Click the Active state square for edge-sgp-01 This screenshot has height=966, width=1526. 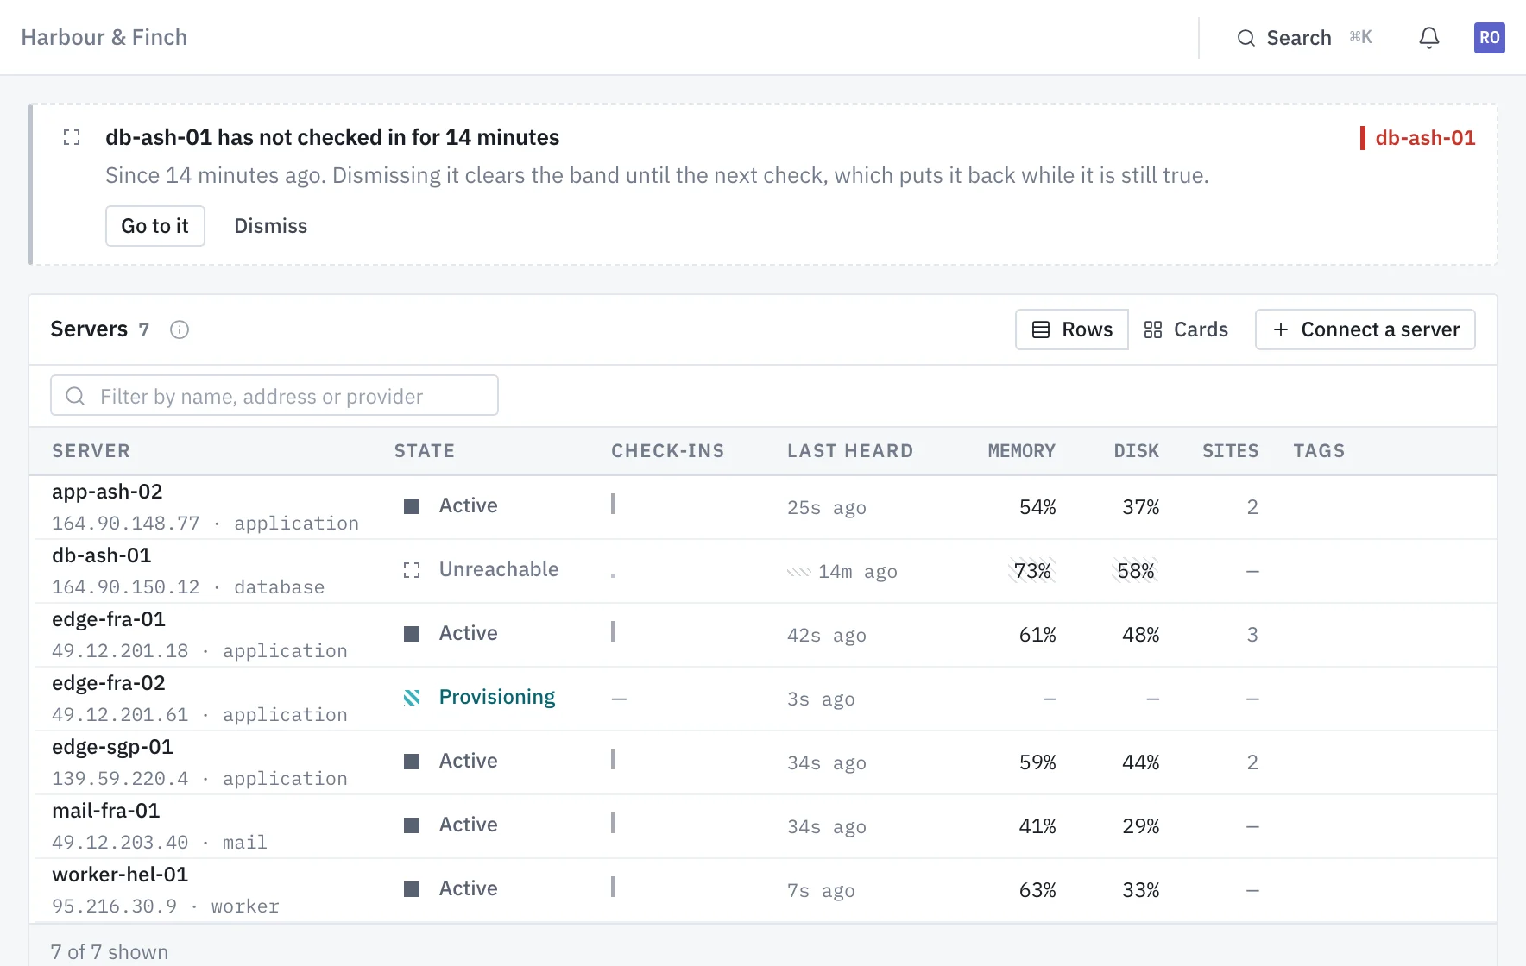412,762
